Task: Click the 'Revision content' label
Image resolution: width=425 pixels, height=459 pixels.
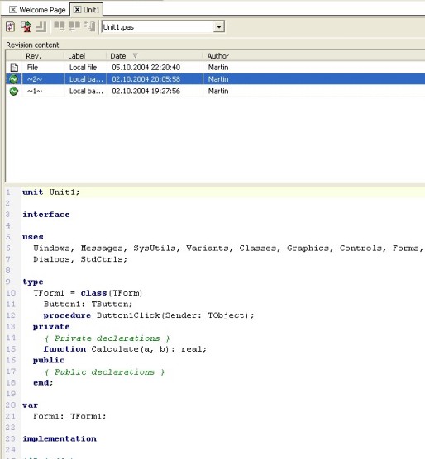Action: (x=32, y=45)
